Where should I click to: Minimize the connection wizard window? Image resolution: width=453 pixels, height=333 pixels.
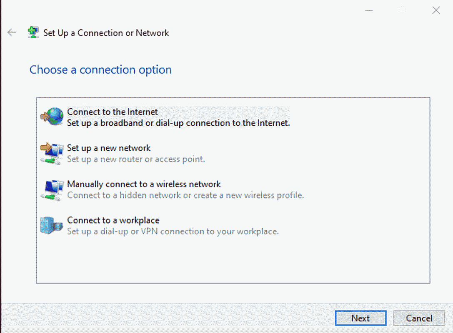(x=369, y=10)
